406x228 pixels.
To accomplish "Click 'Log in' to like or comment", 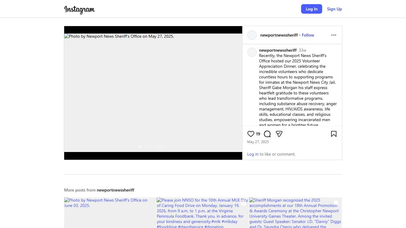I will 253,154.
